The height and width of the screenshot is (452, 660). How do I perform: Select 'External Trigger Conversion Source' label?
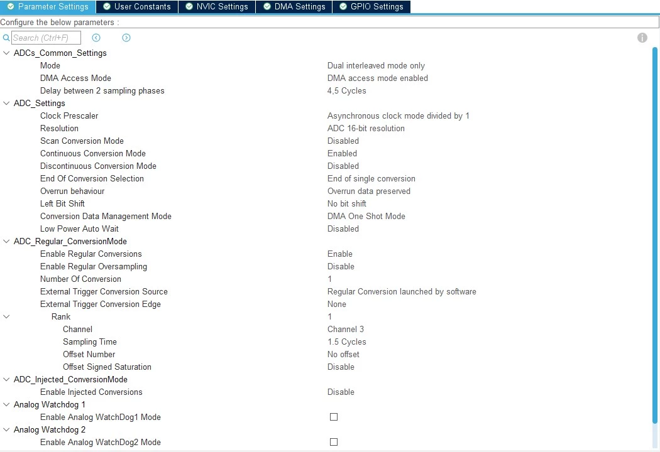point(104,292)
